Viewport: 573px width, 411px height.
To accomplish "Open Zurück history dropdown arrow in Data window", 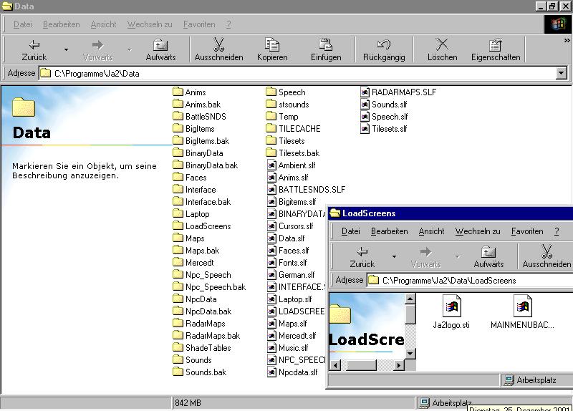I will [66, 49].
